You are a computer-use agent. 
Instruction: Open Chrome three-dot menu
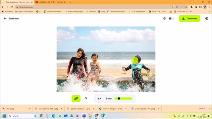[209, 7]
